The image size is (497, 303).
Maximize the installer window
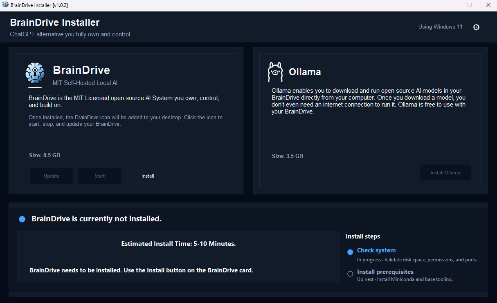470,5
